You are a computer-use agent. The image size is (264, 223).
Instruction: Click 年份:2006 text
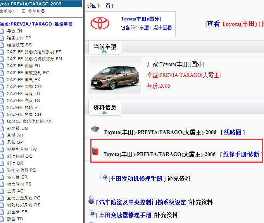click(159, 86)
